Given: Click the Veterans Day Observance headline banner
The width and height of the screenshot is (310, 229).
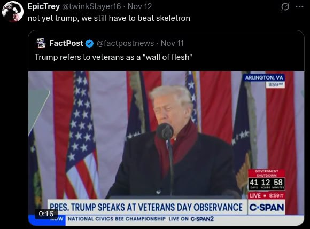Looking at the screenshot, I should point(148,207).
